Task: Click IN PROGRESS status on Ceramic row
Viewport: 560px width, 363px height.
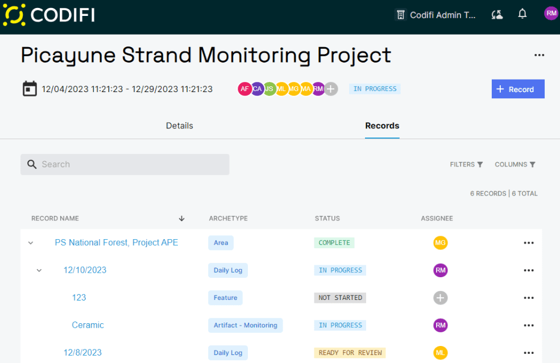Action: click(340, 325)
